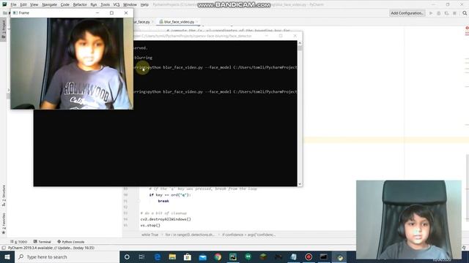The width and height of the screenshot is (469, 263).
Task: Open Search Everywhere magnifier icon
Action: (465, 13)
